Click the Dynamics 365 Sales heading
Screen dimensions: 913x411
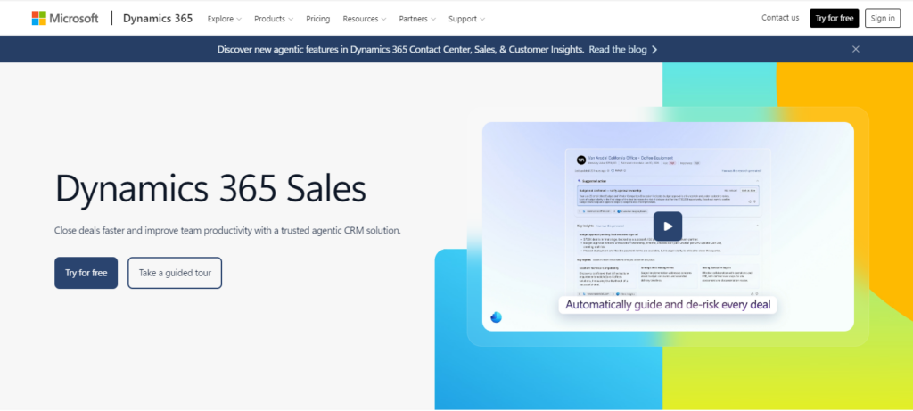click(x=210, y=188)
